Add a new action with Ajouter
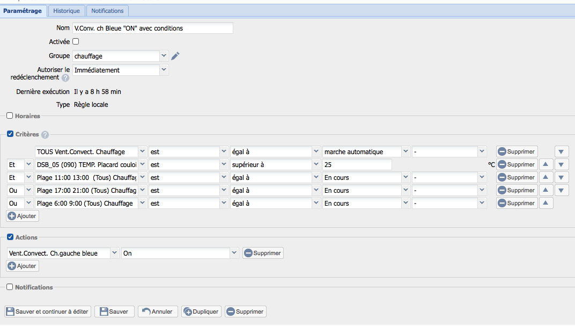Viewport: 575px width, 326px height. [22, 266]
